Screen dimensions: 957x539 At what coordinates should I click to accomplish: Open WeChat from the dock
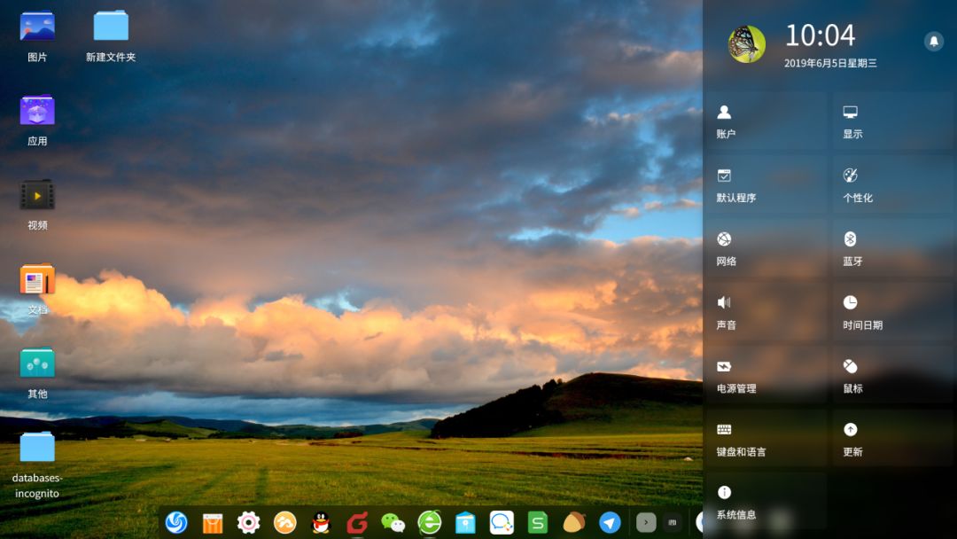[393, 523]
